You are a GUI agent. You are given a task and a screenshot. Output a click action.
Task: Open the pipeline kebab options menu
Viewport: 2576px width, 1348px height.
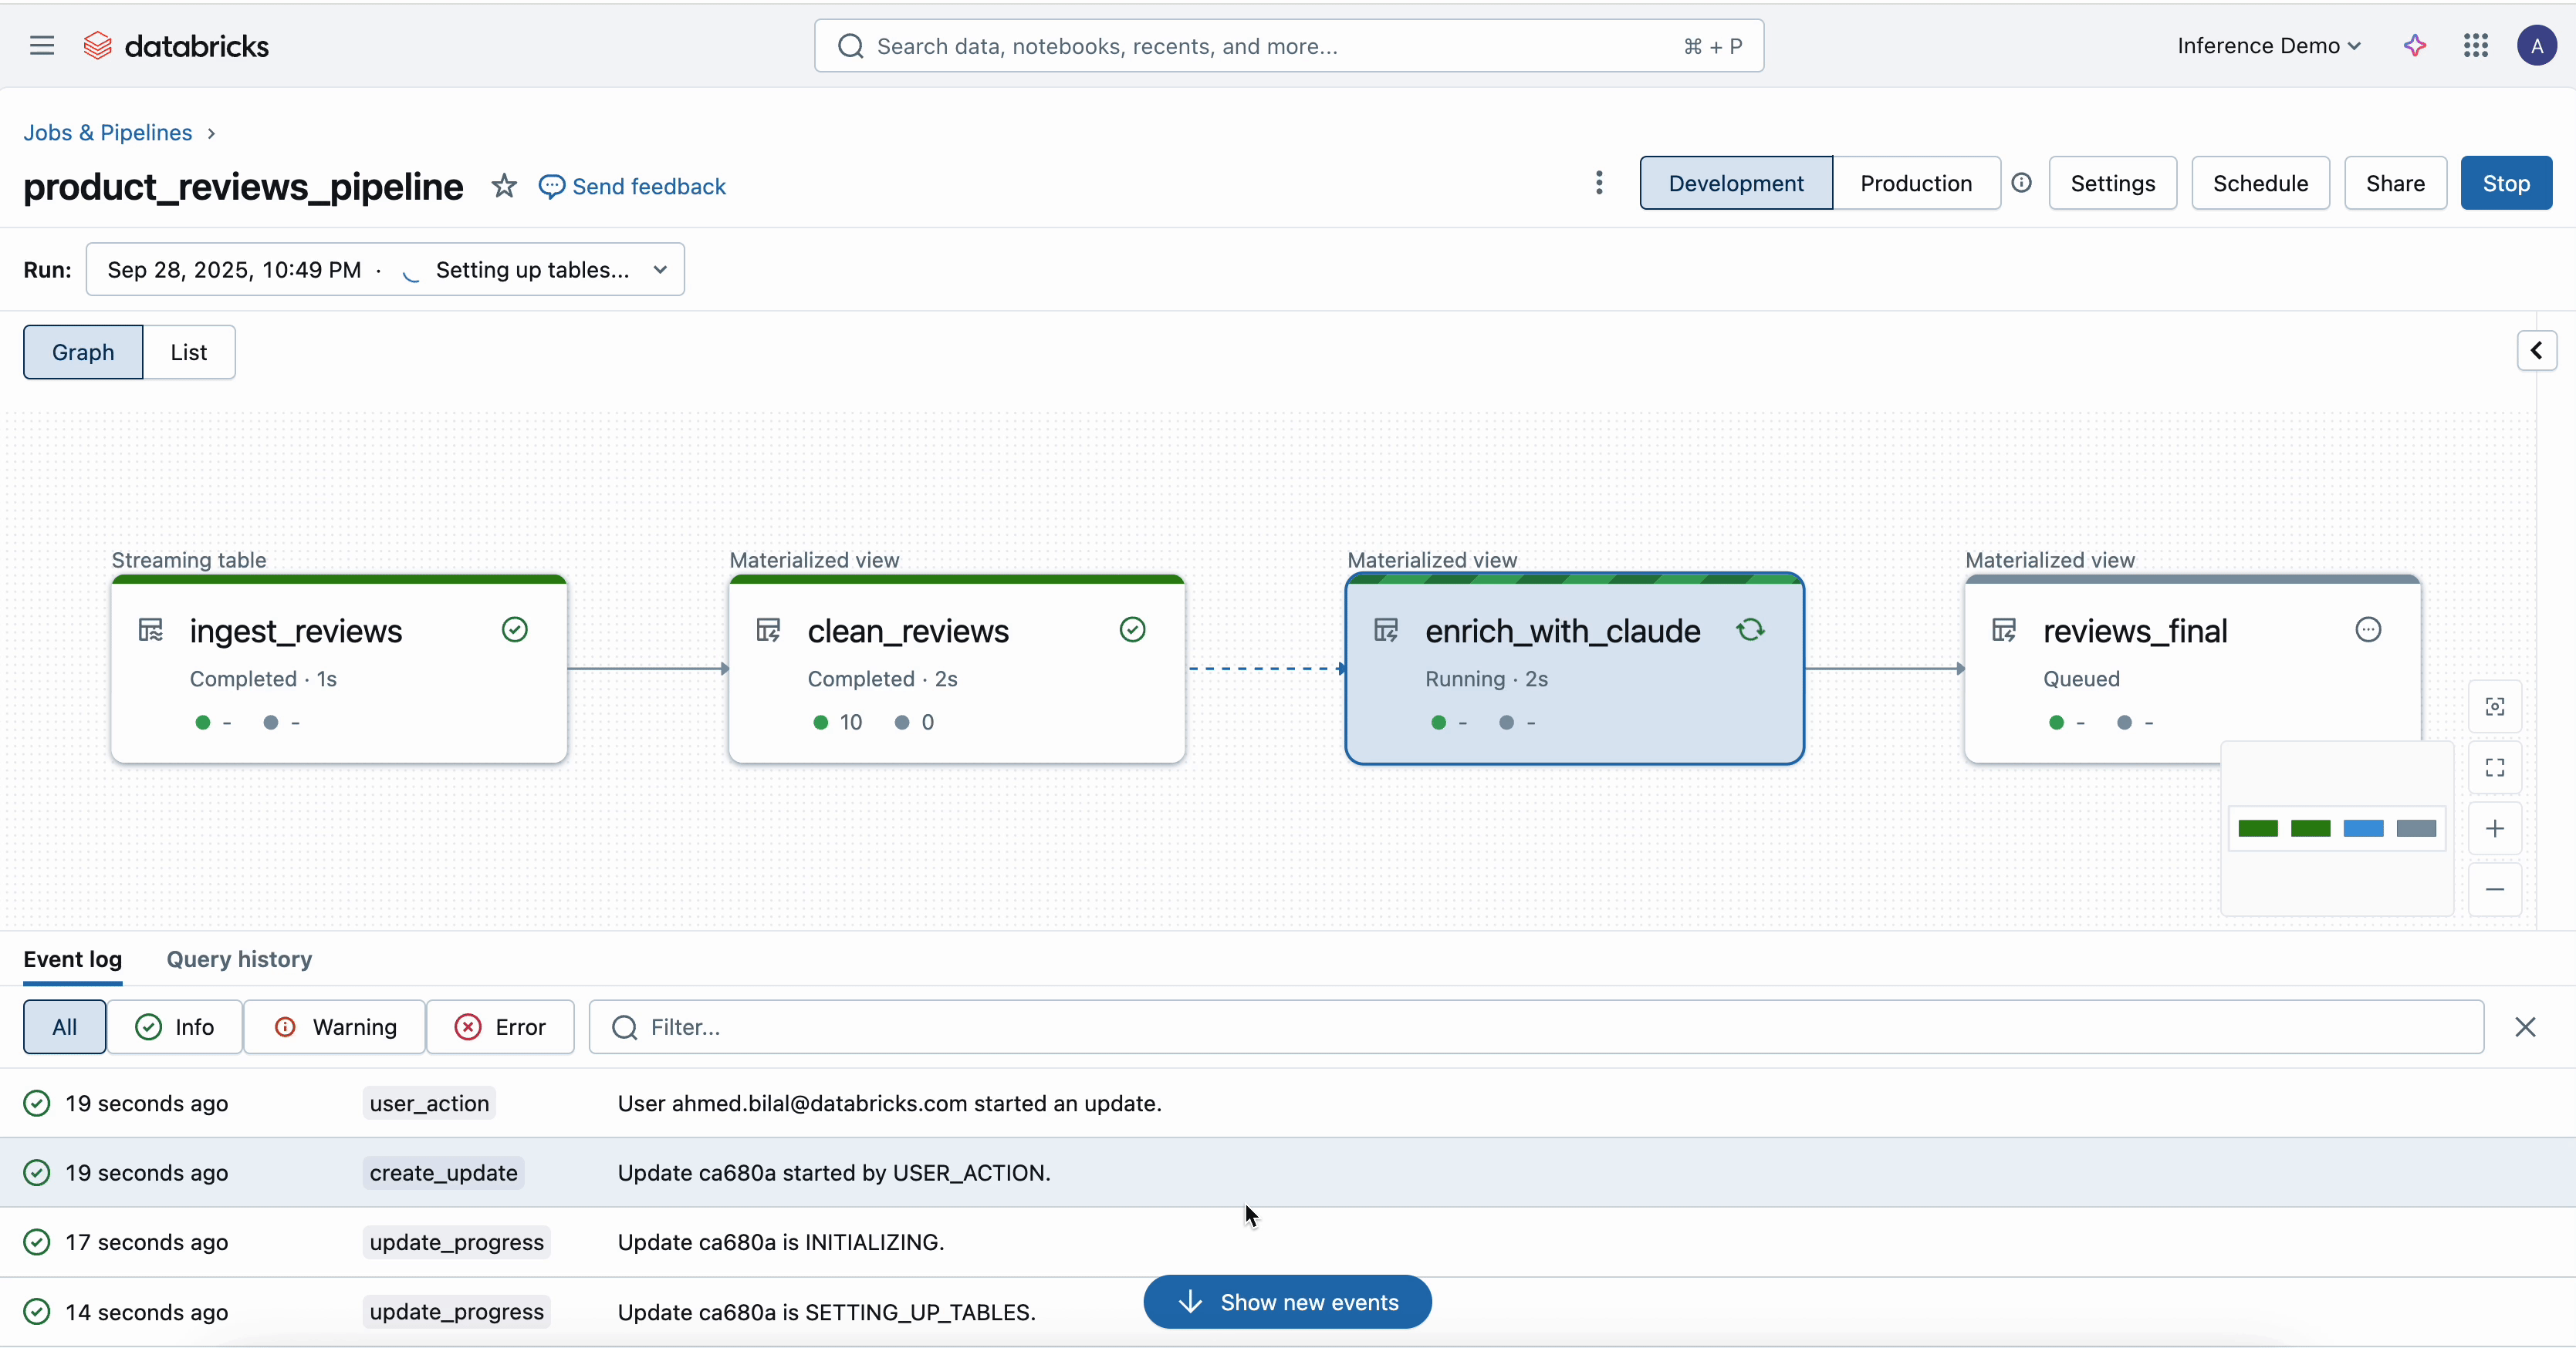click(x=1599, y=183)
